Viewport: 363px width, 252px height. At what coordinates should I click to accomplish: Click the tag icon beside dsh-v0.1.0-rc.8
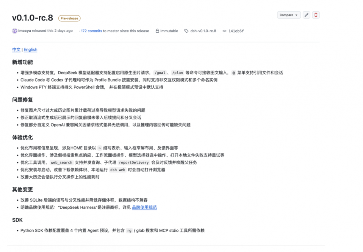(x=186, y=31)
